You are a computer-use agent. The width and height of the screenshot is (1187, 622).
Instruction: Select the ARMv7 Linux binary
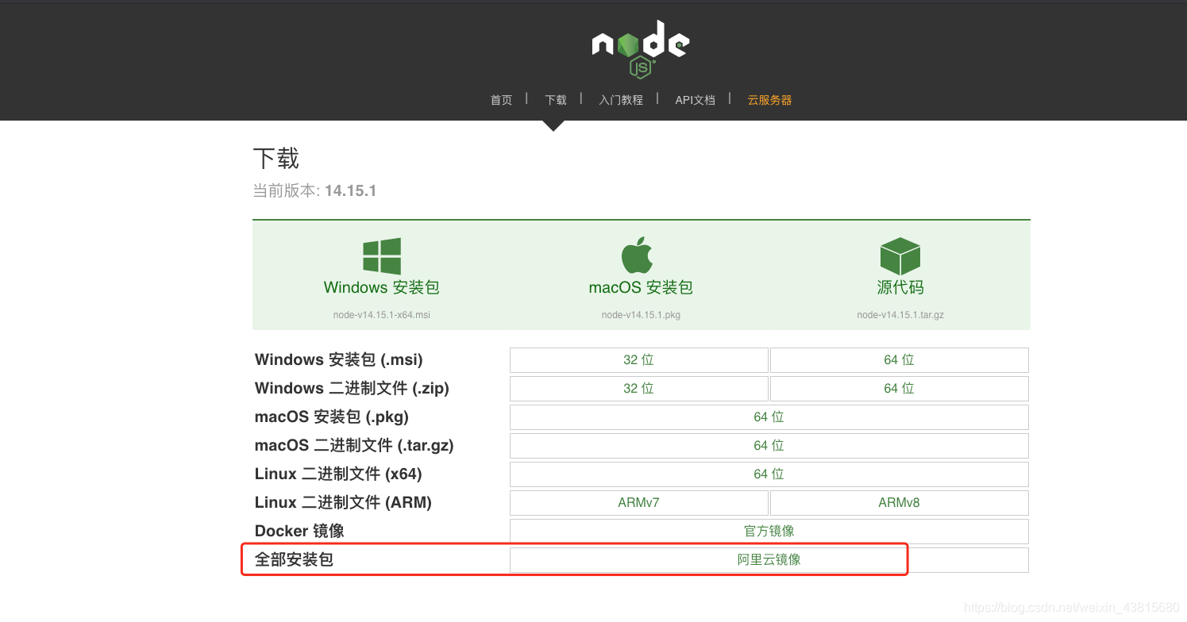[x=639, y=503]
